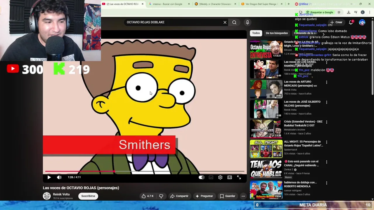Open options menu for JOSÉ GILBERTO VILCHIS video

327,102
